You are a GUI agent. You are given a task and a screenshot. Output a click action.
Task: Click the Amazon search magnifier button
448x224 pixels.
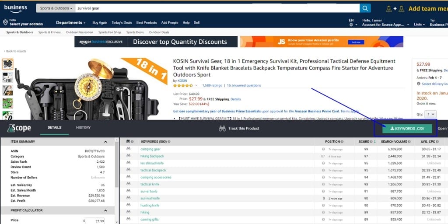[365, 8]
